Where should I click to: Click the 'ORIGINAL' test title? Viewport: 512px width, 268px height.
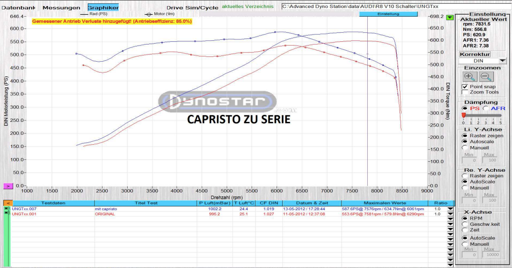(x=105, y=214)
